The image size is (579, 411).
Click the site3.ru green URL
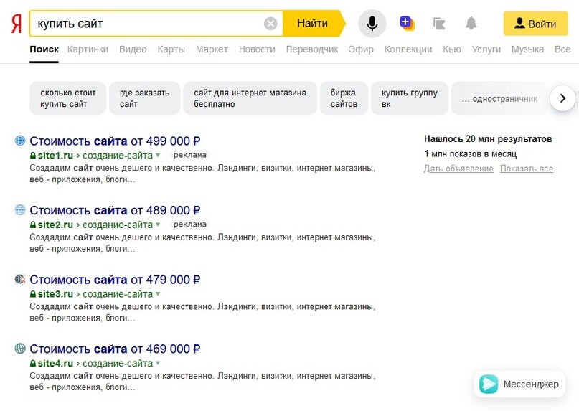tap(55, 294)
